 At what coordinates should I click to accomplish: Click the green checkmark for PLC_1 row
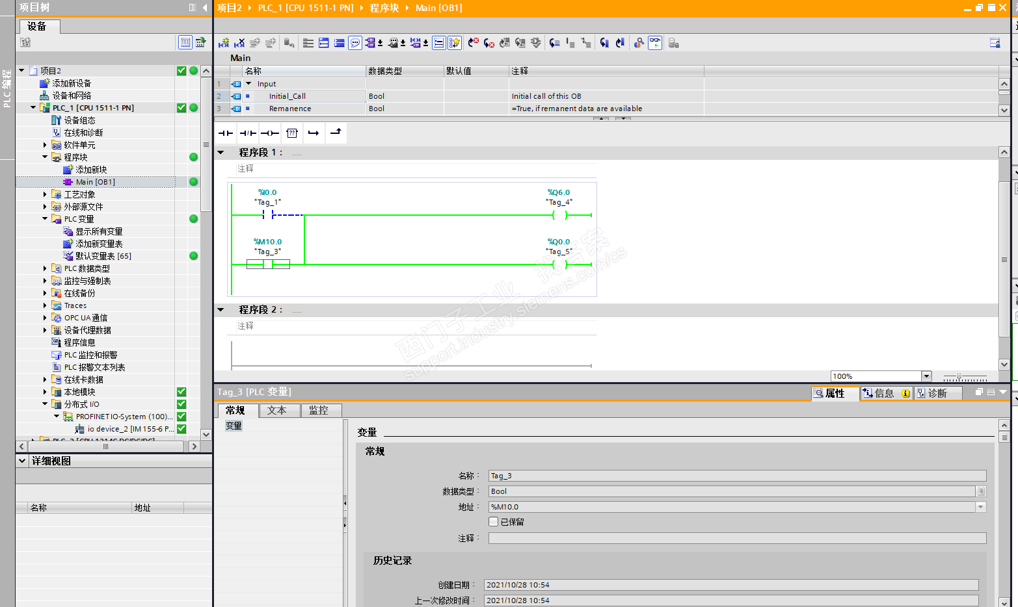coord(181,108)
